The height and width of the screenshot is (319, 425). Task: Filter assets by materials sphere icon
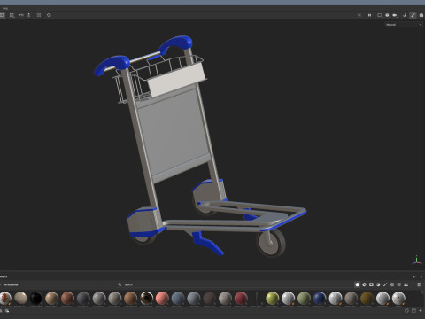[x=357, y=284]
